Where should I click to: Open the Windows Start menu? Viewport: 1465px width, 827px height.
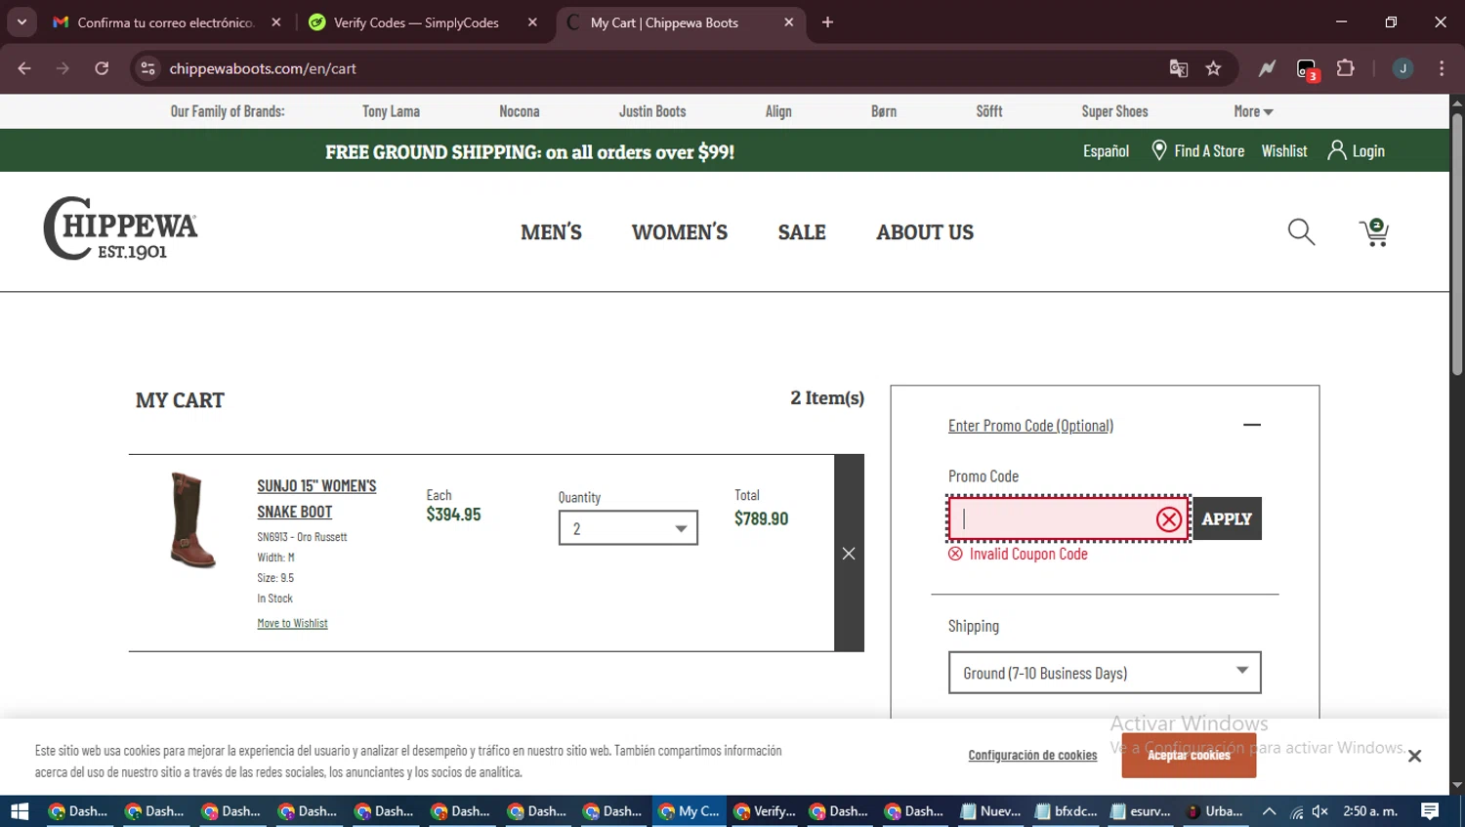[20, 811]
